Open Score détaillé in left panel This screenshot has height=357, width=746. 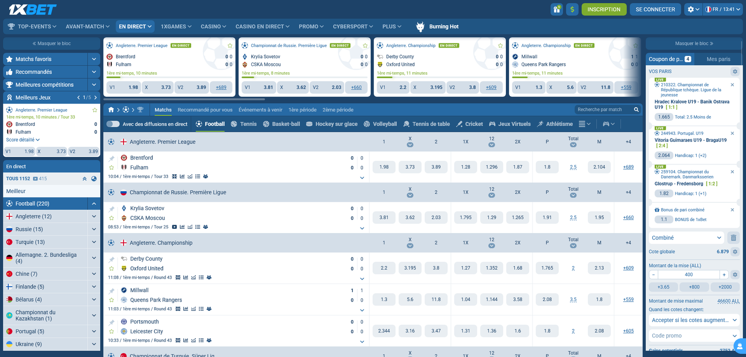[23, 140]
